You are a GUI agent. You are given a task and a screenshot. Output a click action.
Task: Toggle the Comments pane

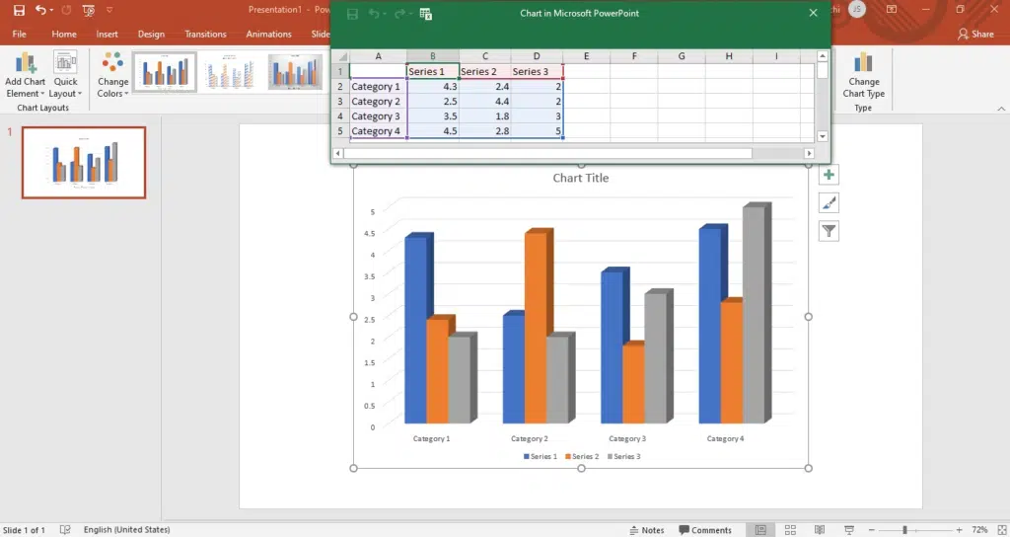point(704,530)
